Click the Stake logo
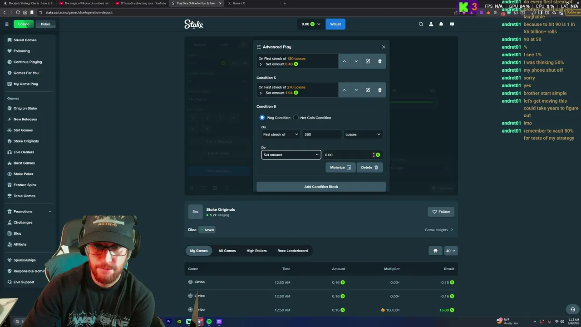The image size is (581, 327). [193, 24]
